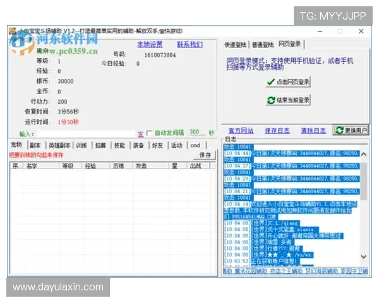Click the 结束当前登录 button
Viewport: 379px width, 303px height.
[x=288, y=100]
